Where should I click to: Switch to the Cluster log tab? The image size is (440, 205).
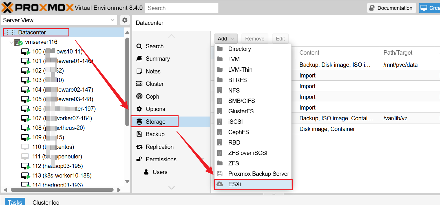(46, 202)
